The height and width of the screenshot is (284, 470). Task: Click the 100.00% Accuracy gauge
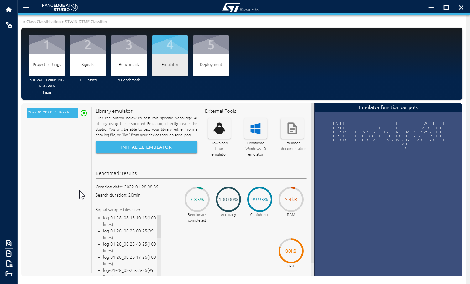pyautogui.click(x=228, y=199)
